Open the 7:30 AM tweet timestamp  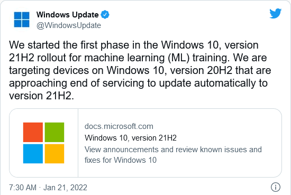(x=23, y=188)
